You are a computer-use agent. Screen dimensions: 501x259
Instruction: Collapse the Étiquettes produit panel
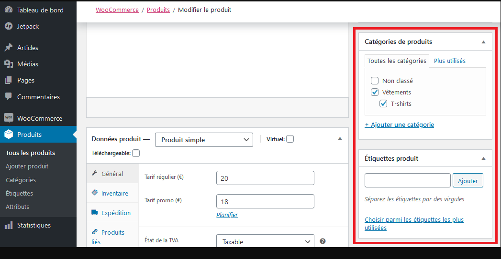coord(483,159)
